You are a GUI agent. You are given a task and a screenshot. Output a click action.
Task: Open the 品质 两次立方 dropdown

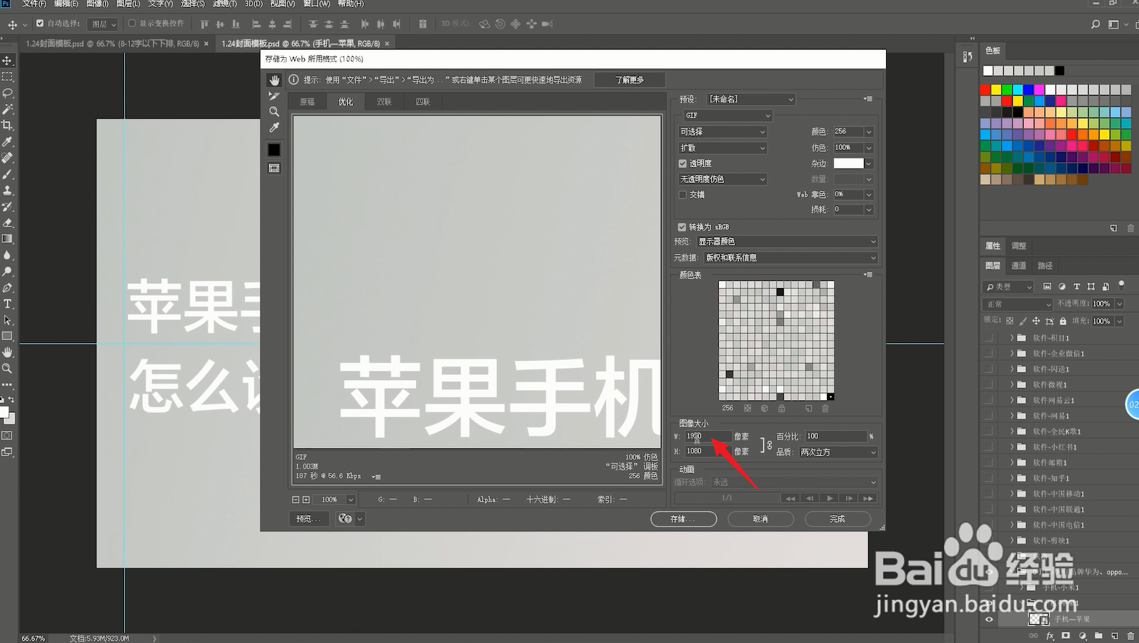click(838, 452)
